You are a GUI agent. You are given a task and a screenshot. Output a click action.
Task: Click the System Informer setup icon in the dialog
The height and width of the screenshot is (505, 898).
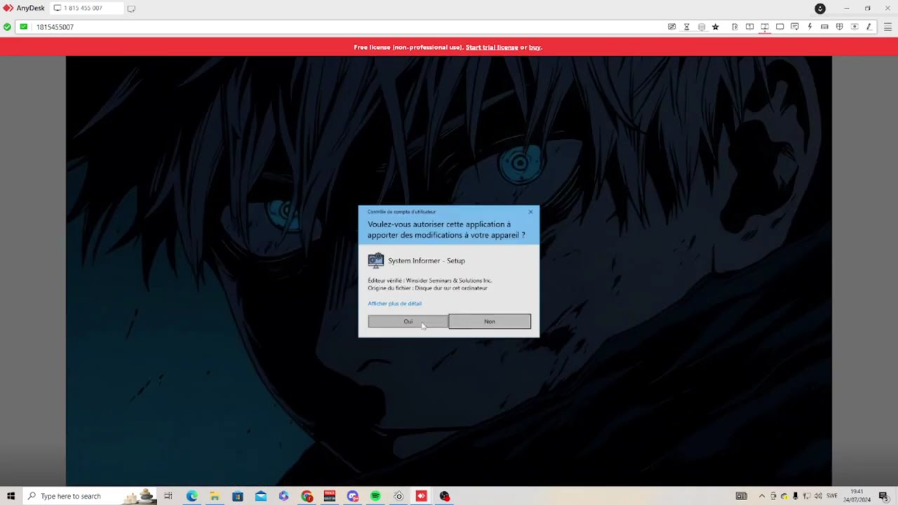coord(376,260)
